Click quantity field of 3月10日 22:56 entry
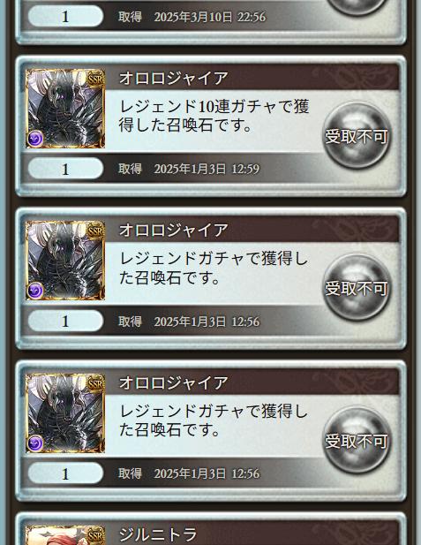 click(x=65, y=16)
